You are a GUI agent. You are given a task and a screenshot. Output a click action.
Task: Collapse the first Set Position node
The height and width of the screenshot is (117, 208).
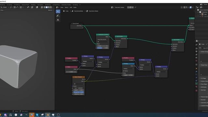coord(116,36)
